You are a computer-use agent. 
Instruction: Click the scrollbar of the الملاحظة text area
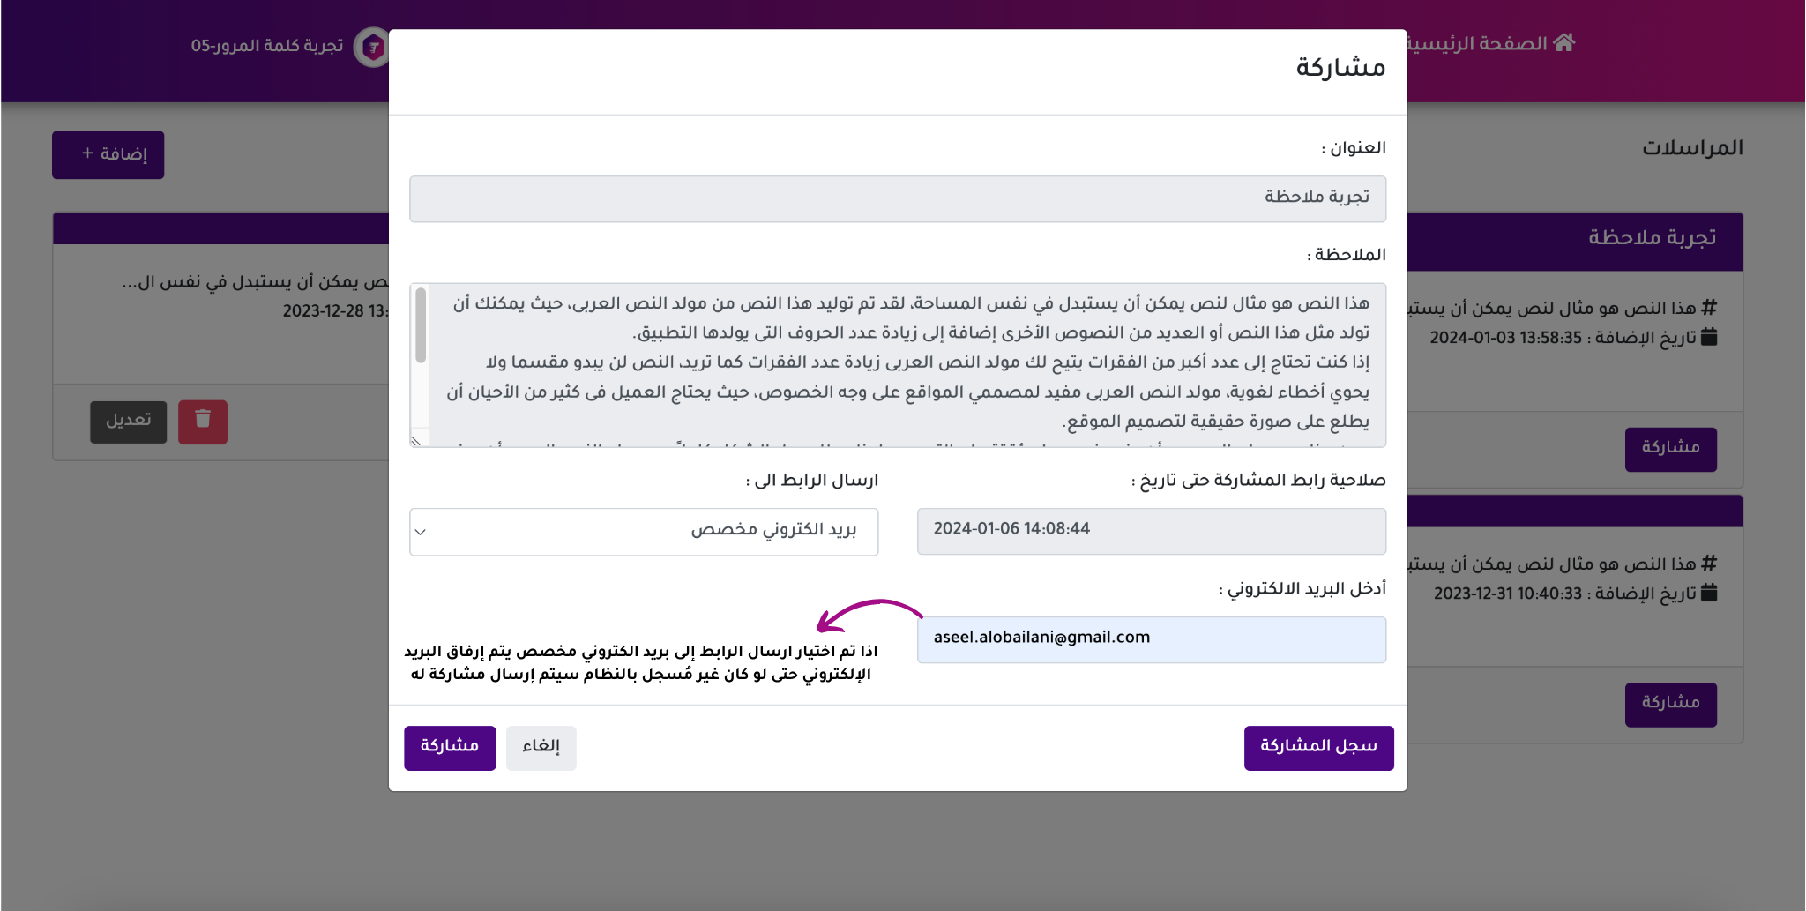click(421, 325)
